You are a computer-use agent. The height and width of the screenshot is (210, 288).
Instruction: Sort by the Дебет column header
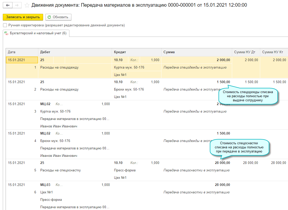pos(75,52)
